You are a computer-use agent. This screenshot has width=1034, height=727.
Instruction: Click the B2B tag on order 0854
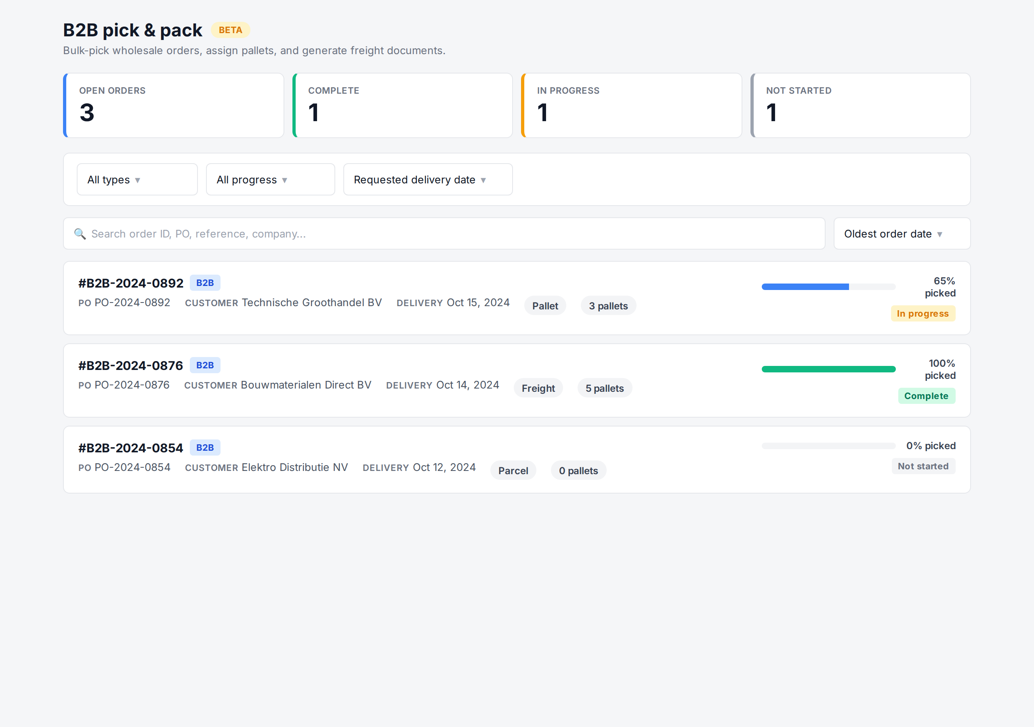[205, 448]
